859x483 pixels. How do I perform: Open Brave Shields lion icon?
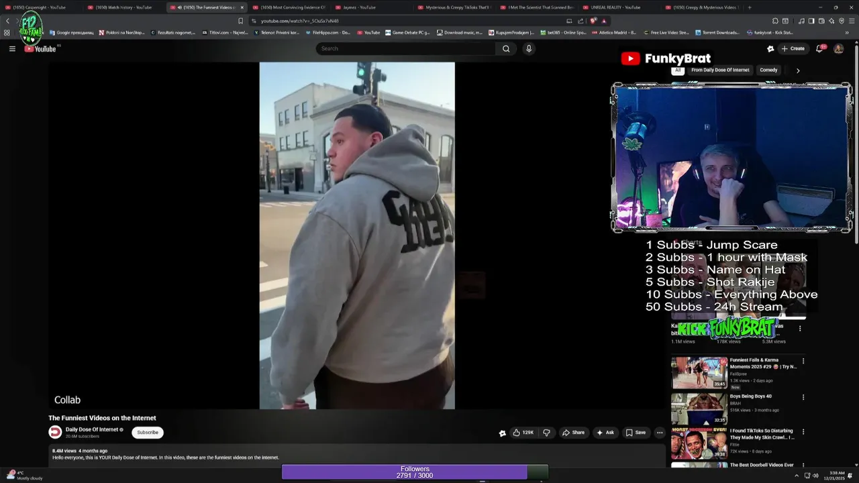pos(593,21)
